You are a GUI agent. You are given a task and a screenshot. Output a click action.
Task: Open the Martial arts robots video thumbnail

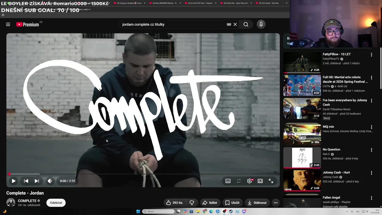coord(302,85)
